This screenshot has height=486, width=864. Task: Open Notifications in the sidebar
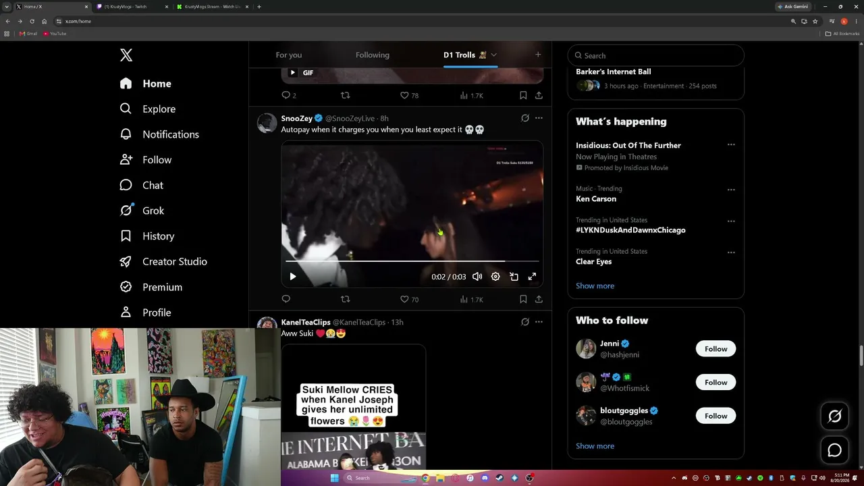(159, 134)
